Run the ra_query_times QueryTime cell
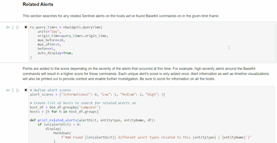 [x=26, y=27]
